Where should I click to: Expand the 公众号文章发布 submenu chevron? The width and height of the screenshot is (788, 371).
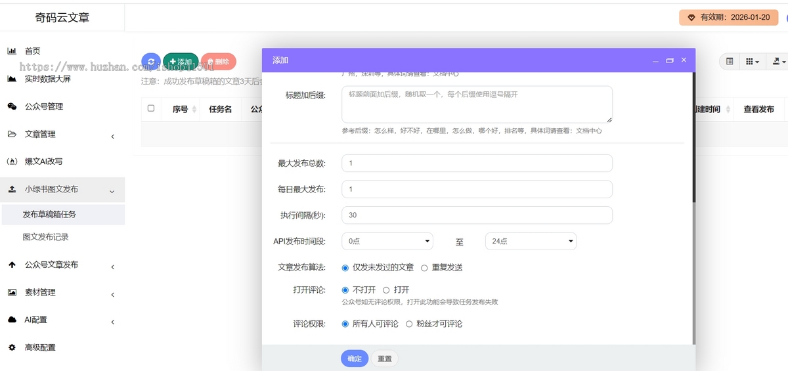(112, 267)
